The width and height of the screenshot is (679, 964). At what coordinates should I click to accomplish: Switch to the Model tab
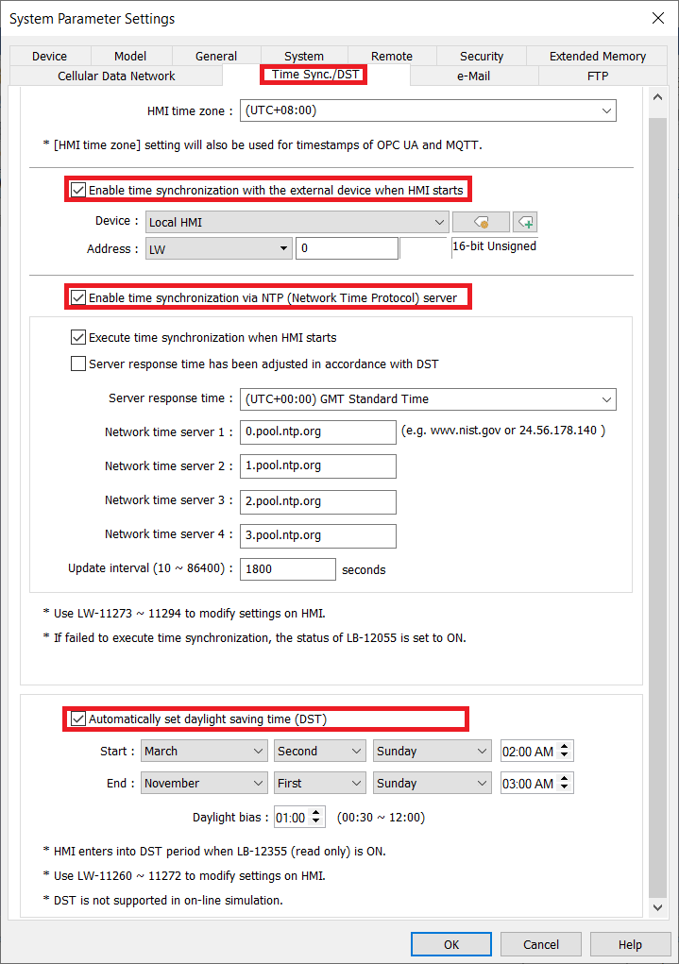point(130,56)
